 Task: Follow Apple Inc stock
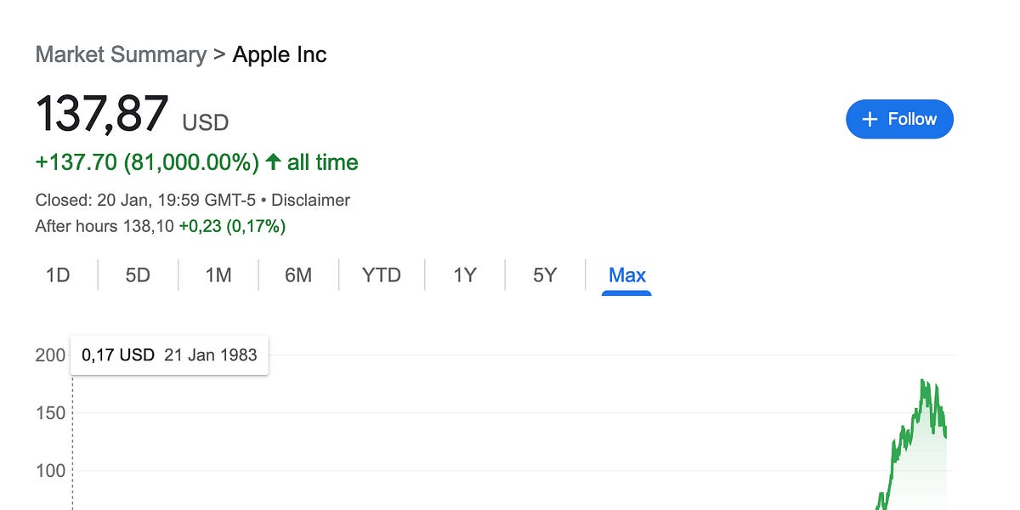[x=899, y=119]
